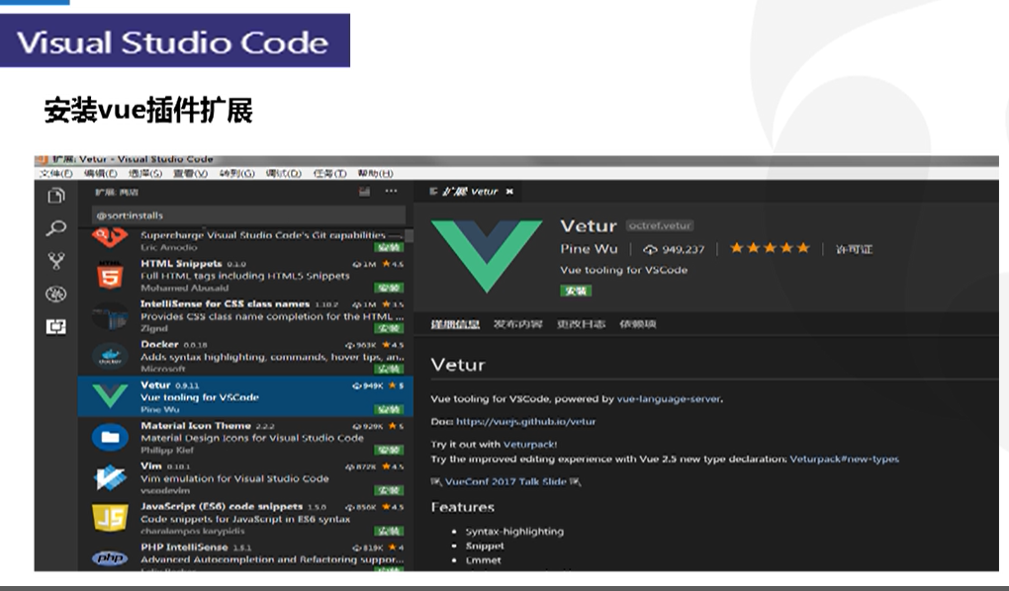Open the 选择(S) menu

tap(144, 174)
